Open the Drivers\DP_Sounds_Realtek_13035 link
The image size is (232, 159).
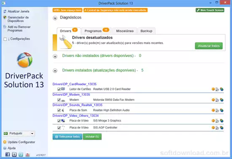click(x=77, y=105)
